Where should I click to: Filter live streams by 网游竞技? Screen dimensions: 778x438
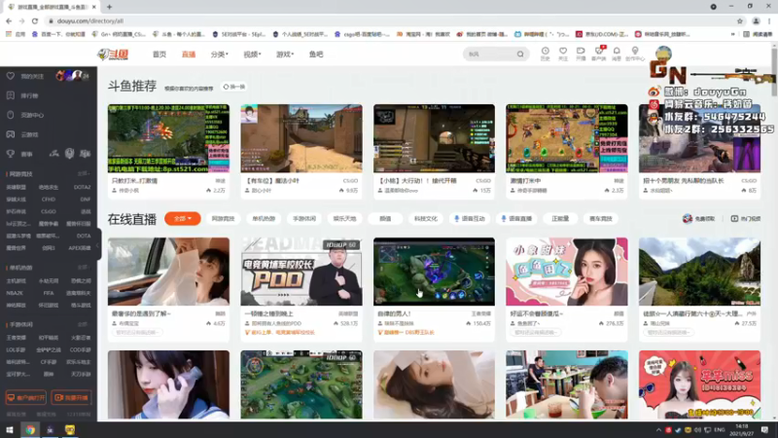[223, 218]
